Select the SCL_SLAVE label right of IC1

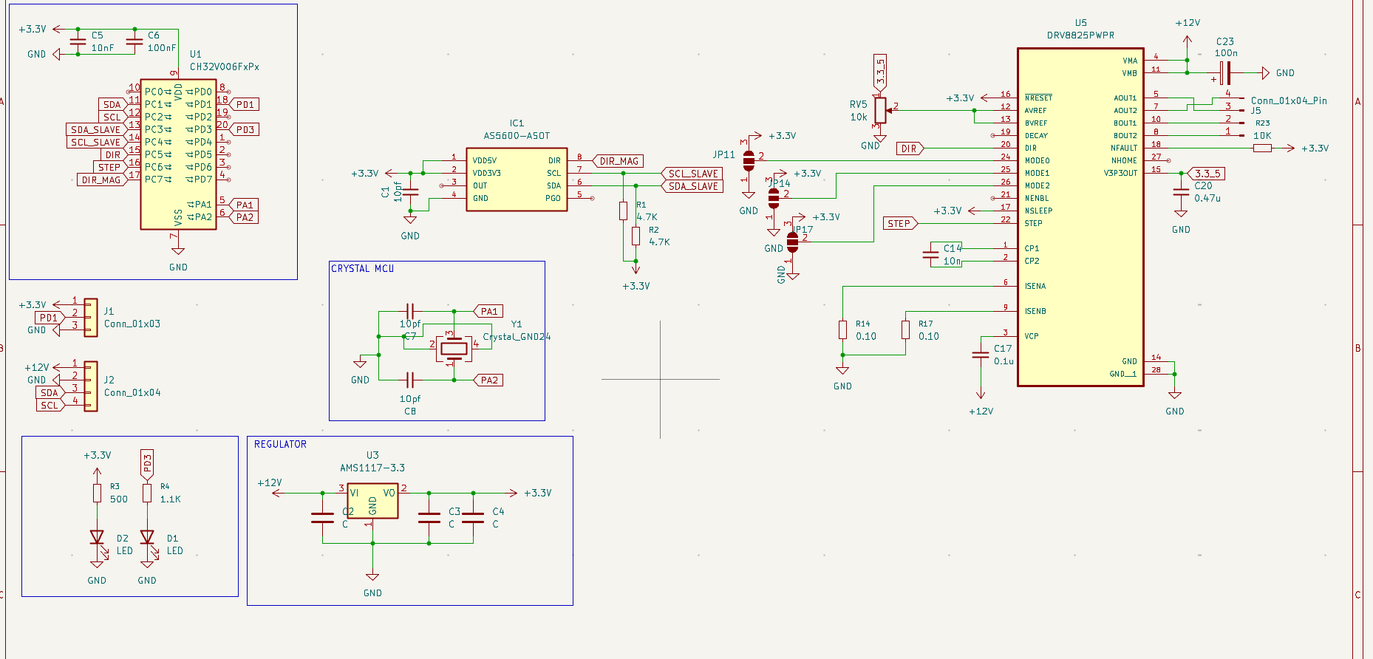692,174
